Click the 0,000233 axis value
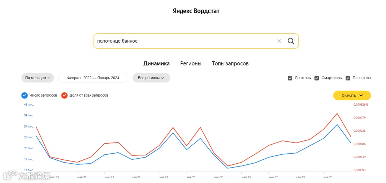 [x=360, y=131]
